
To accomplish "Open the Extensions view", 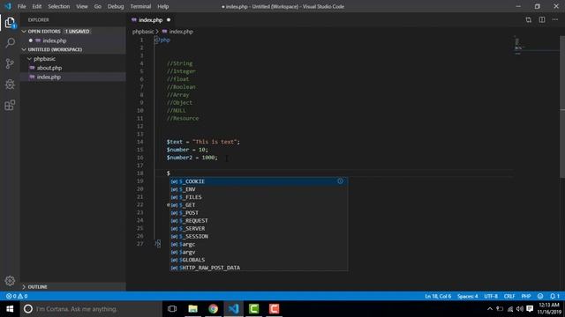I will coord(10,105).
